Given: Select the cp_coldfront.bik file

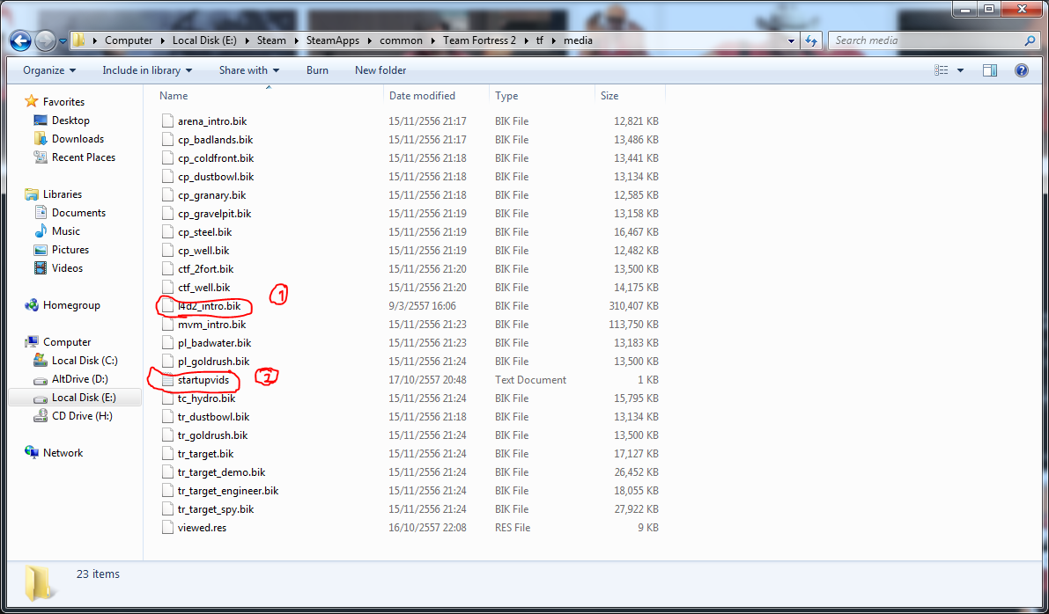Looking at the screenshot, I should (x=216, y=158).
